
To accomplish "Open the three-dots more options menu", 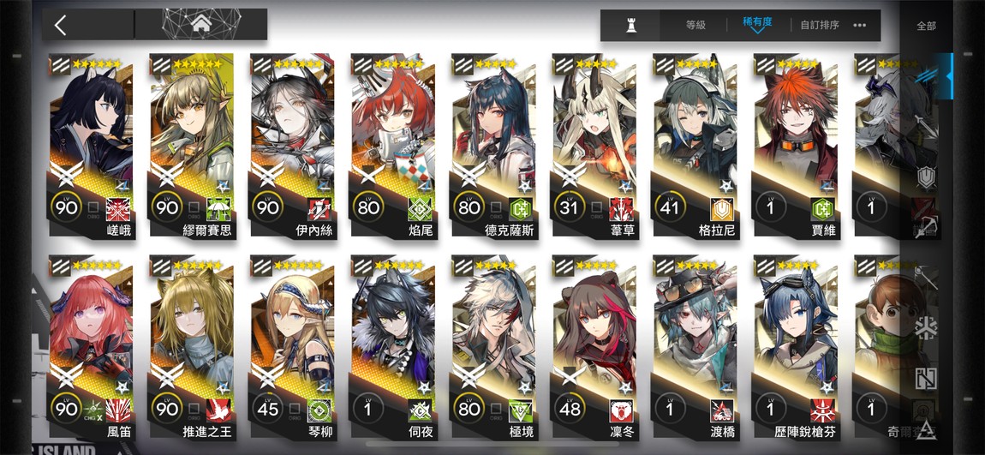I will 860,25.
